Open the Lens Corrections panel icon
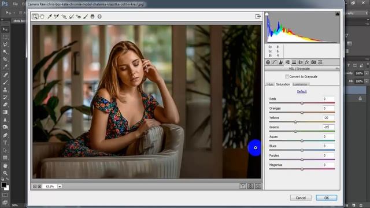Screen dimensions: 370x208 (x=301, y=62)
